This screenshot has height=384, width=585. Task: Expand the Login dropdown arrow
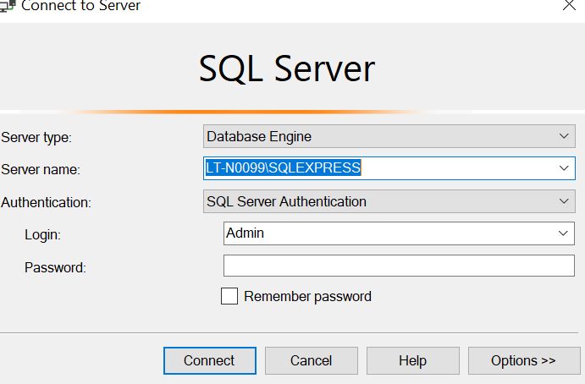pyautogui.click(x=563, y=233)
